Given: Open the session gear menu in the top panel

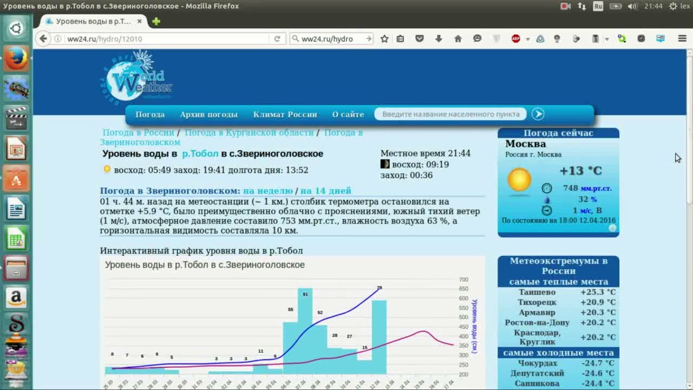Looking at the screenshot, I should coord(672,6).
